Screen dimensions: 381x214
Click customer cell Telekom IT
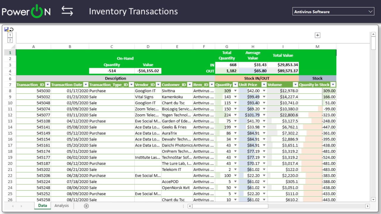[177, 169]
